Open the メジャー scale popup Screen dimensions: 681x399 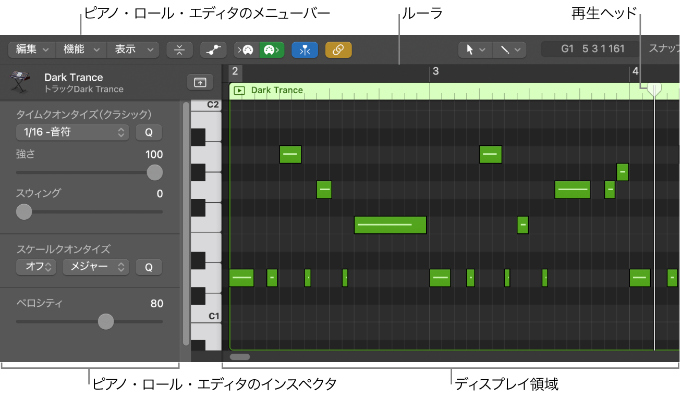(95, 267)
